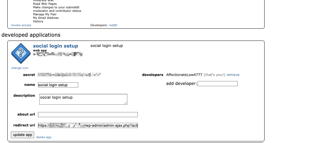The width and height of the screenshot is (315, 143).
Task: Open the 'social login setup' app title
Action: click(56, 46)
